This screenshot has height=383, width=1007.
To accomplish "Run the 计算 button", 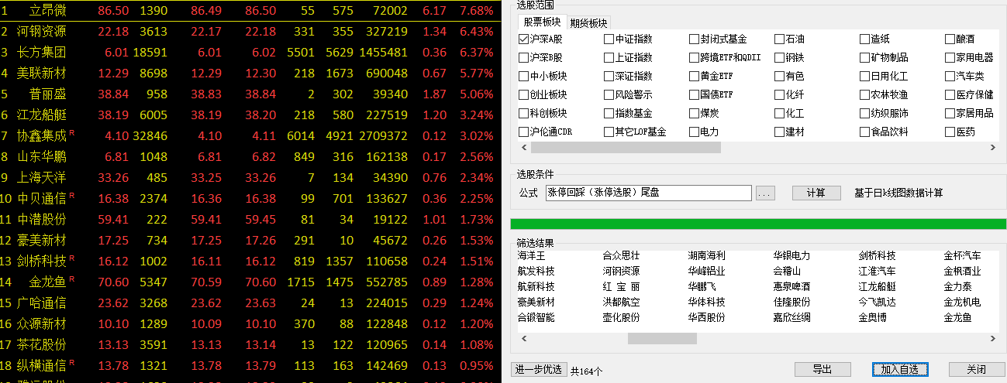I will pyautogui.click(x=816, y=193).
